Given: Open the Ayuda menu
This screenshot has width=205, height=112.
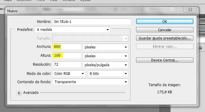Looking at the screenshot, I should tap(85, 1).
